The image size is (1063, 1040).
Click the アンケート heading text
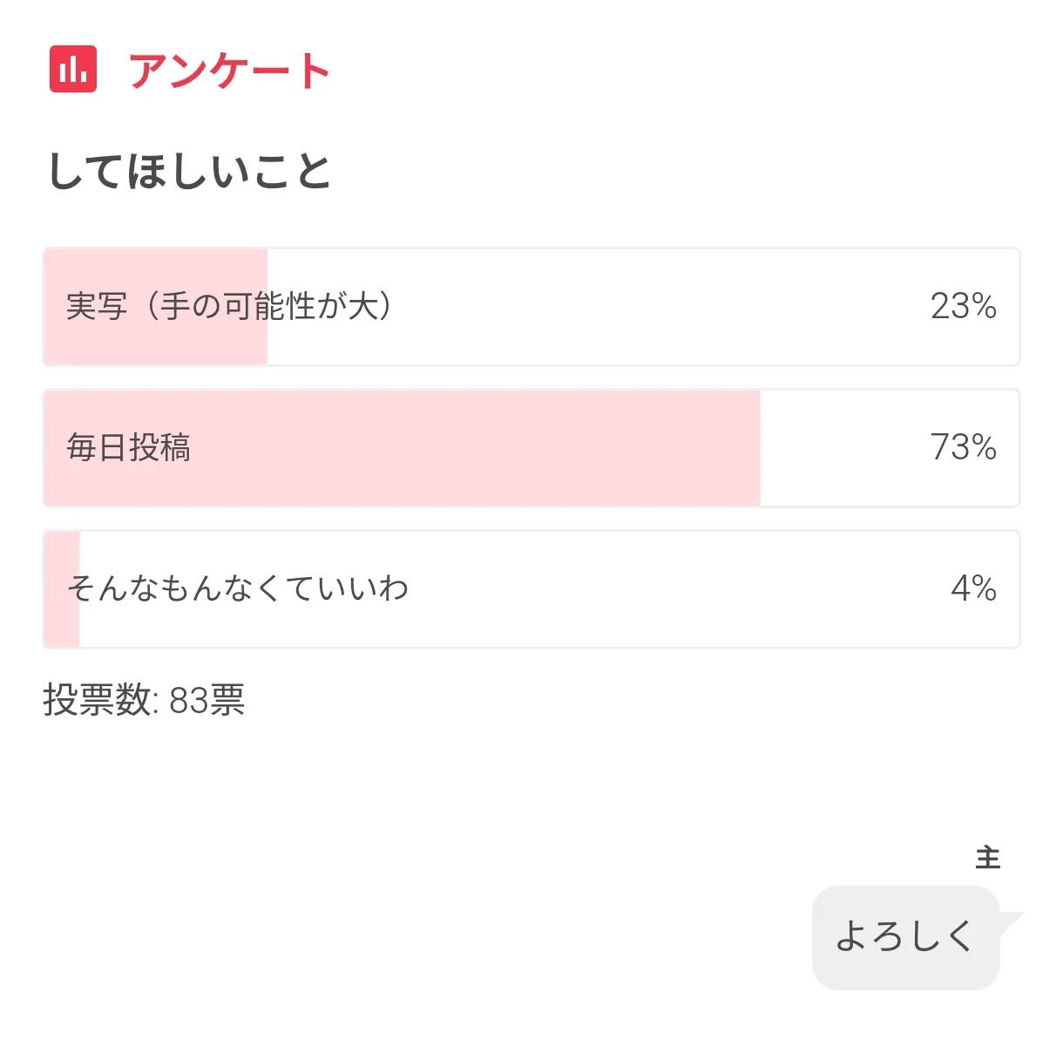click(x=230, y=71)
